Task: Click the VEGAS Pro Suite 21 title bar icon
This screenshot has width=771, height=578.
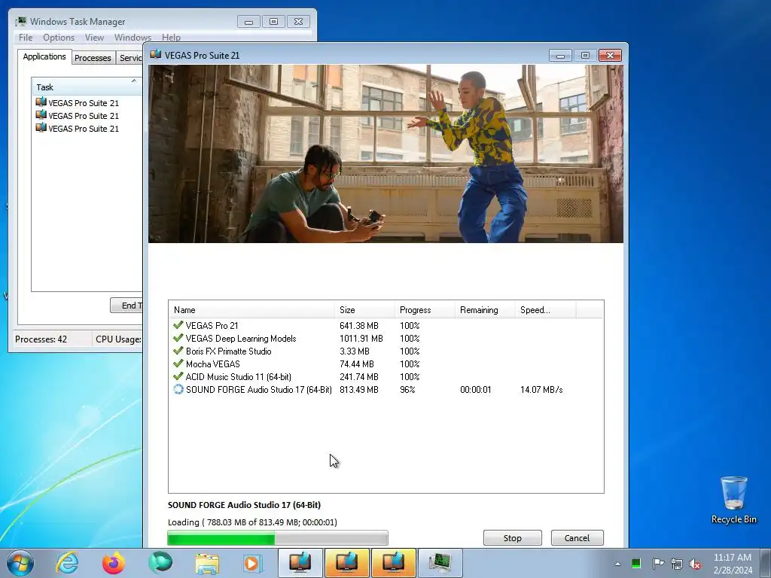Action: point(156,54)
